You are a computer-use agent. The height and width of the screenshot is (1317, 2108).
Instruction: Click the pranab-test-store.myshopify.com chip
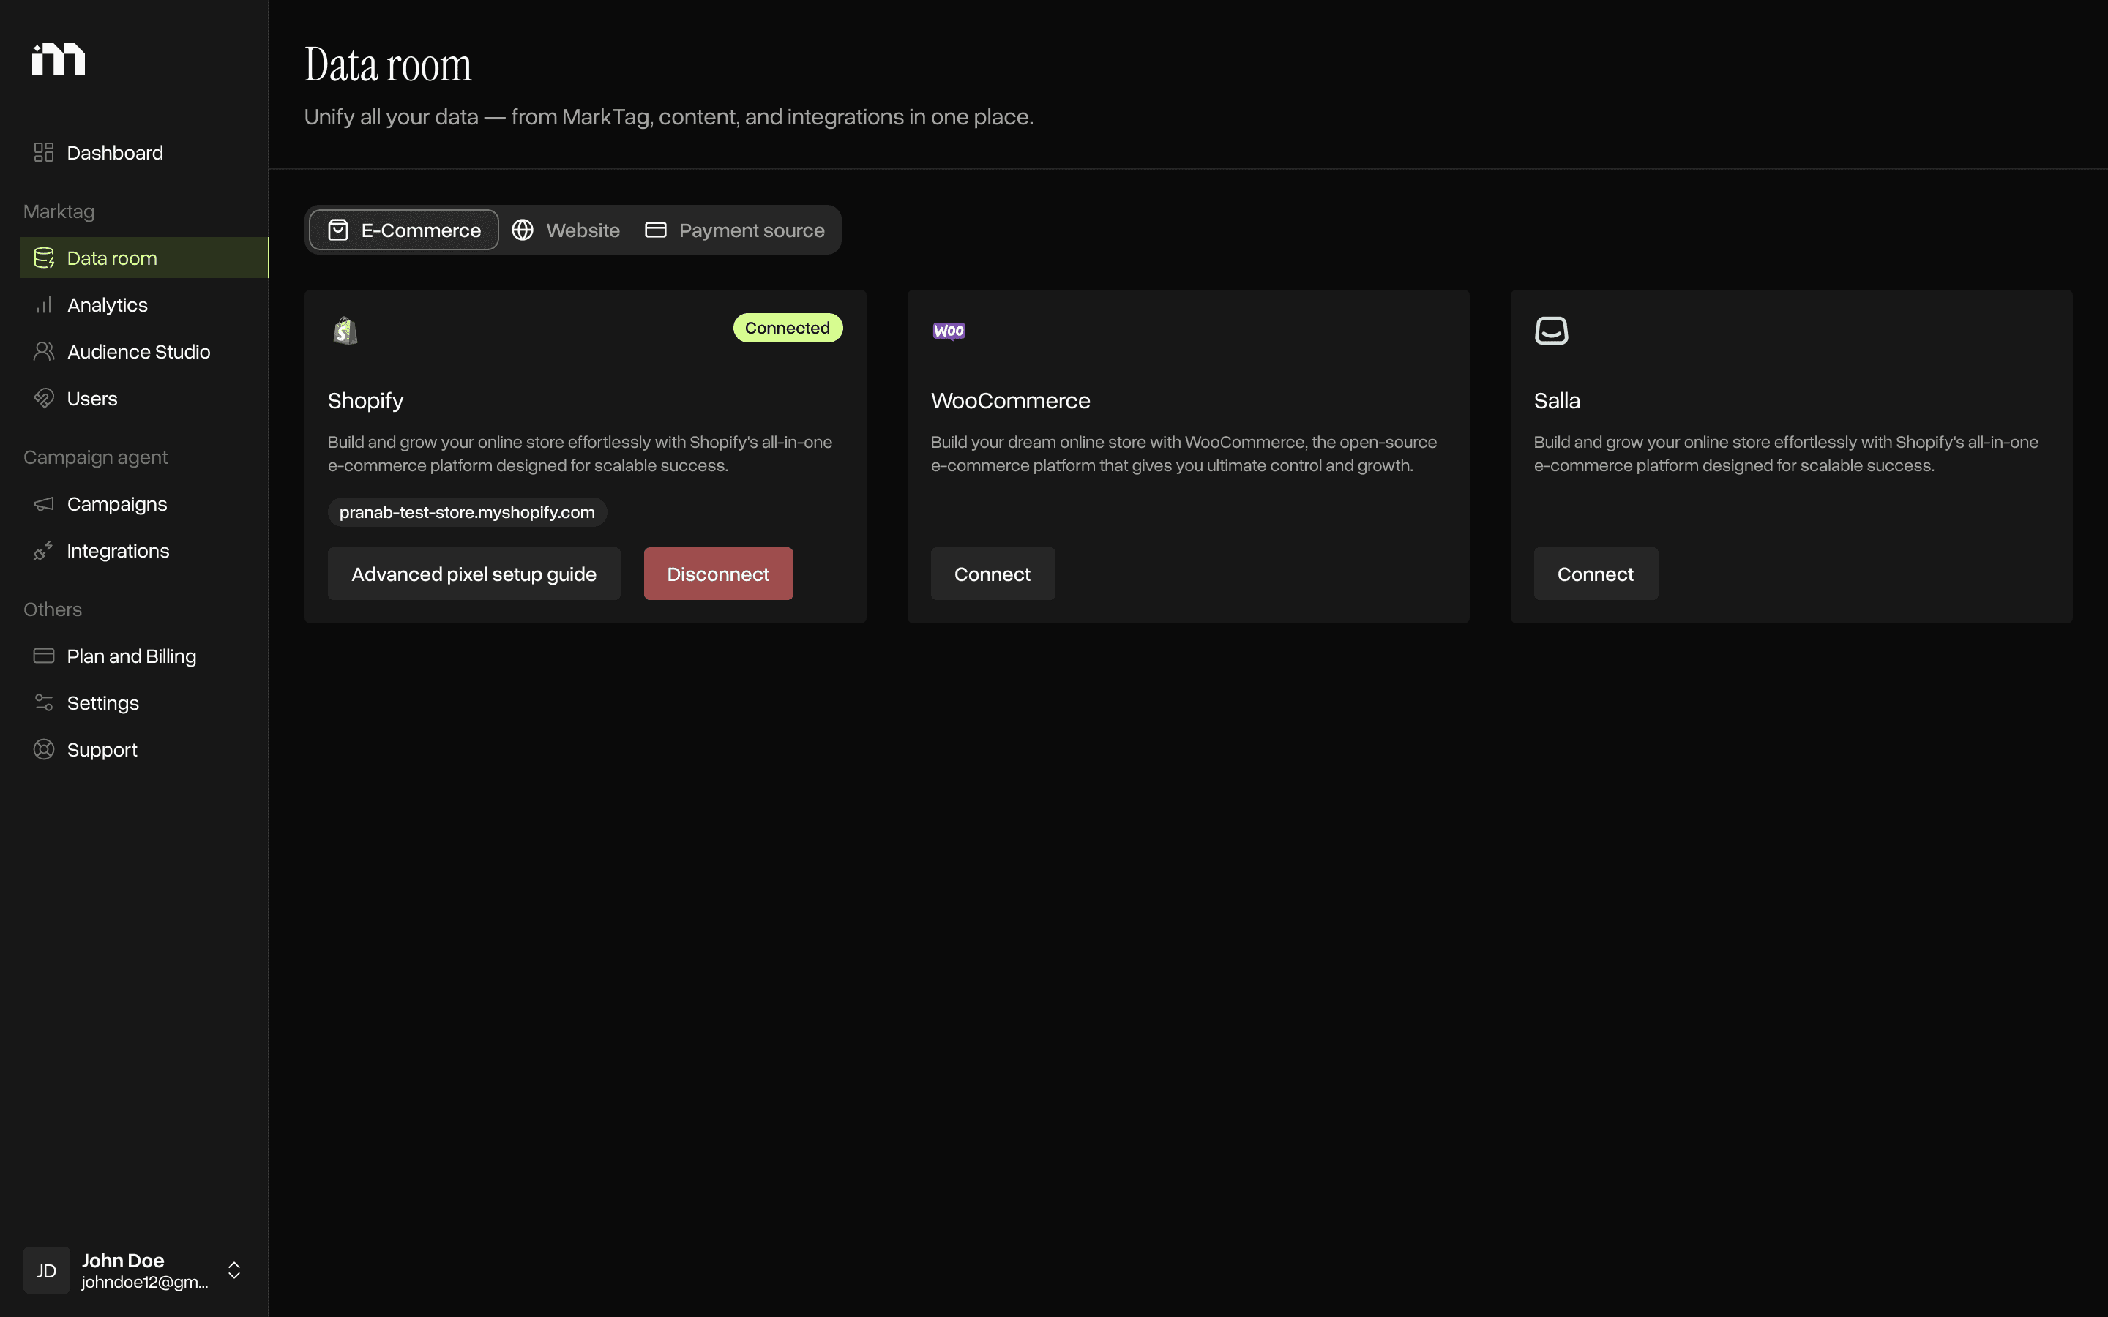[x=467, y=512]
